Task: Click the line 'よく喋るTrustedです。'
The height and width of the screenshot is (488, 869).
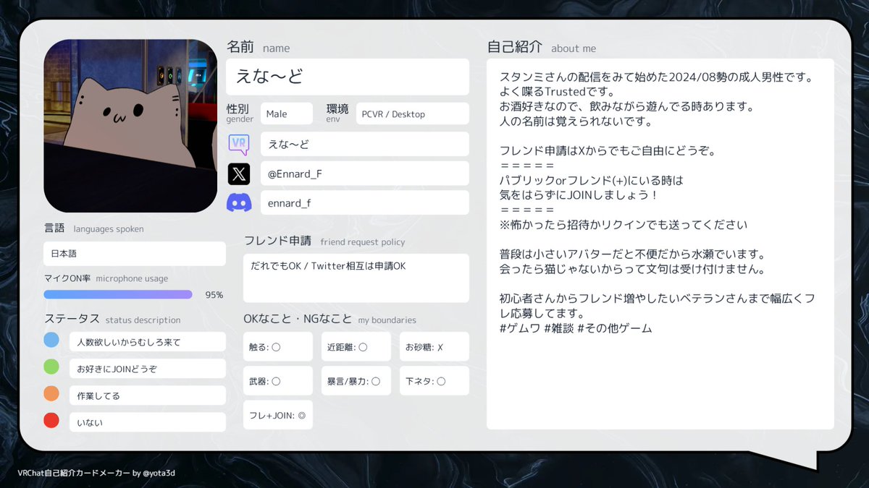Action: tap(557, 92)
